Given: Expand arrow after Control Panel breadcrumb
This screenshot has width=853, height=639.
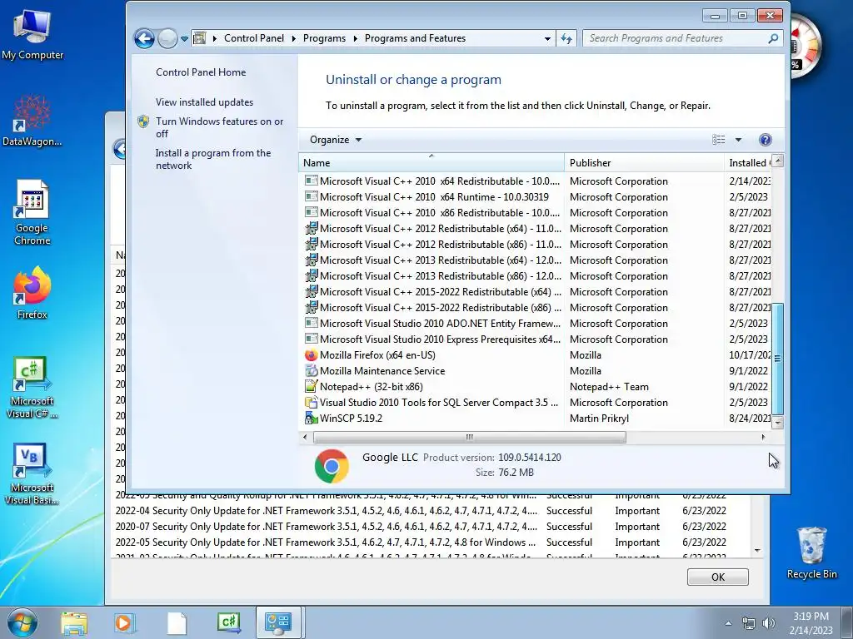Looking at the screenshot, I should click(294, 38).
